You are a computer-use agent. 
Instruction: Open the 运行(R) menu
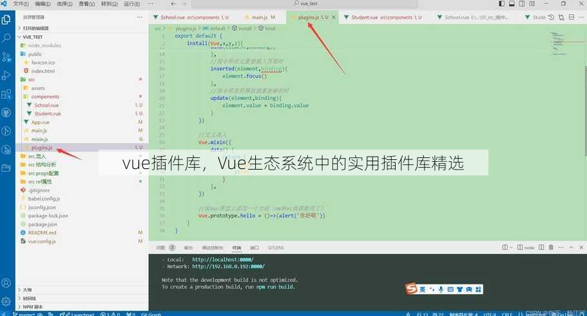point(132,3)
